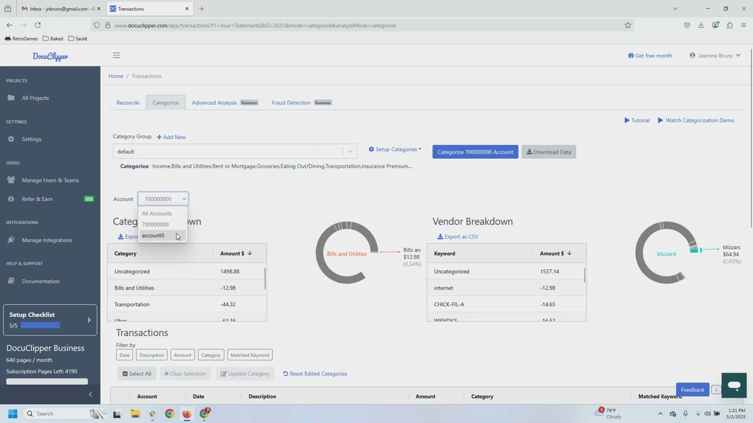
Task: Click Get free month link
Action: 650,56
